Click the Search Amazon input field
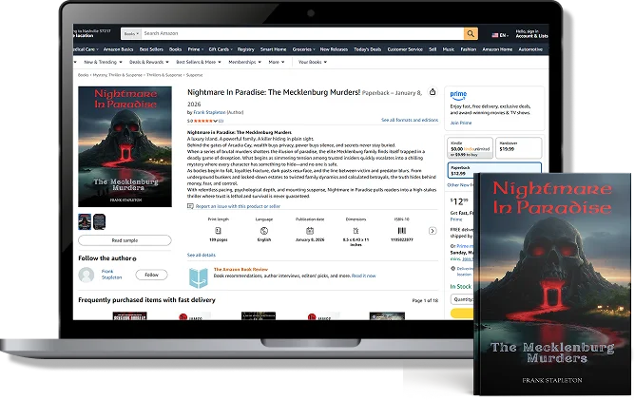This screenshot has width=635, height=400. [x=302, y=33]
